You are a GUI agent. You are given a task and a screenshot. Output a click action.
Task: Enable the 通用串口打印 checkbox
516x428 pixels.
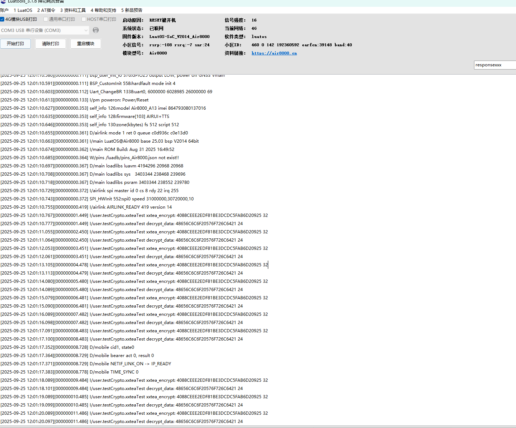click(x=46, y=19)
